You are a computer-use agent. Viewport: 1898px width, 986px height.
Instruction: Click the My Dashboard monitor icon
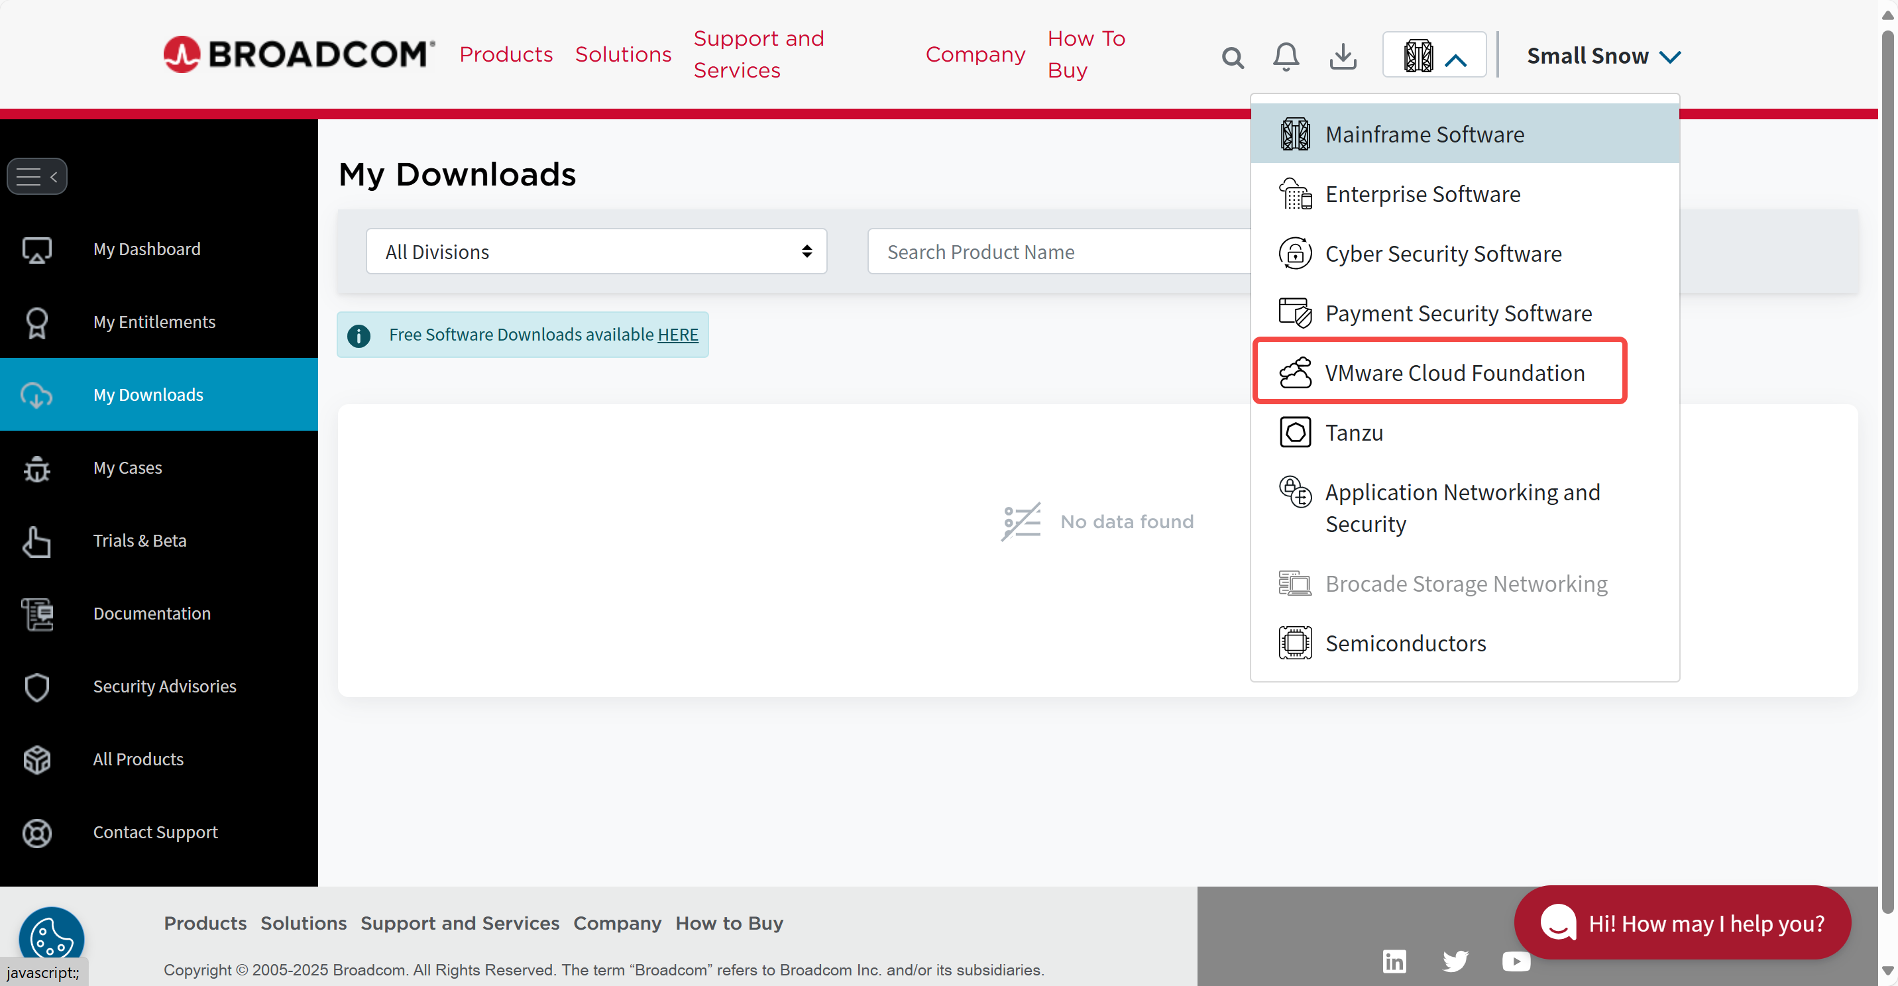click(x=37, y=250)
